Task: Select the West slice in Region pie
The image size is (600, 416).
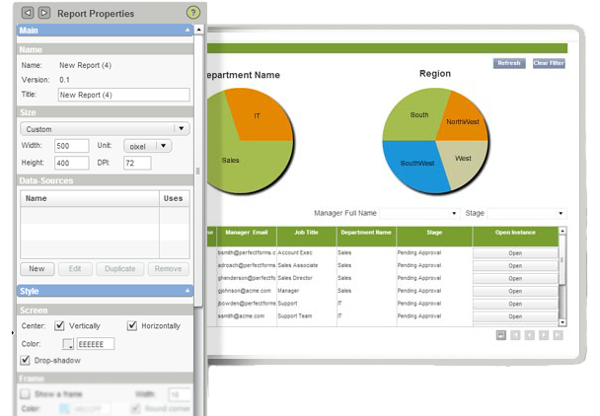Action: coord(463,159)
